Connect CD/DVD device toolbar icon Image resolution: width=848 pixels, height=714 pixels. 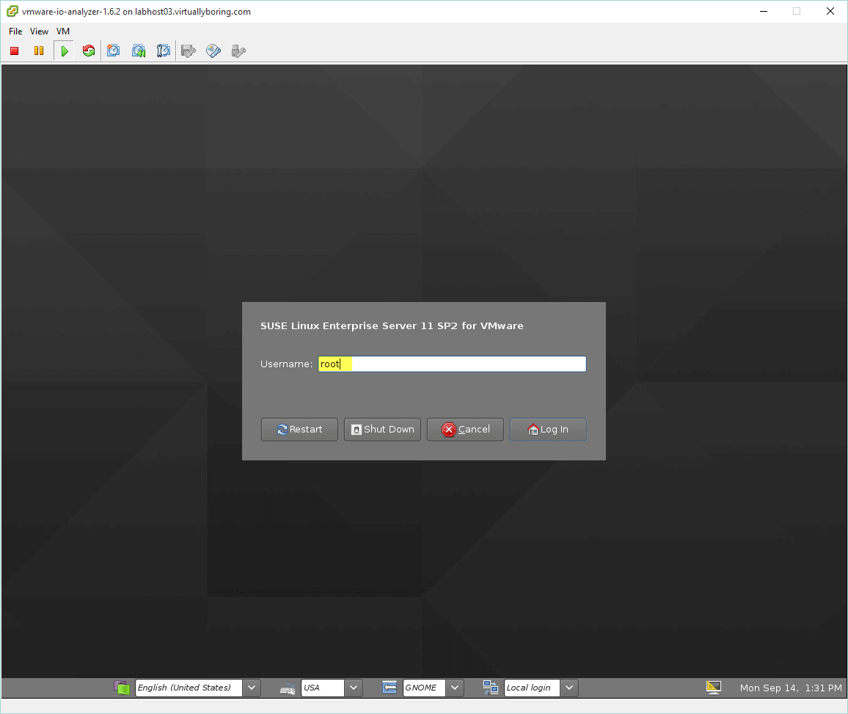point(213,51)
